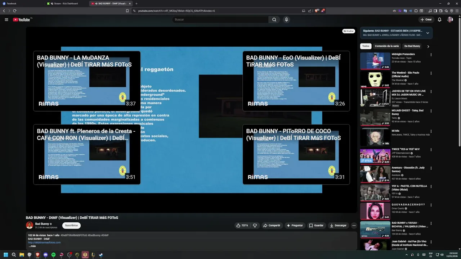Start voice search with the microphone
This screenshot has width=461, height=259.
click(286, 19)
